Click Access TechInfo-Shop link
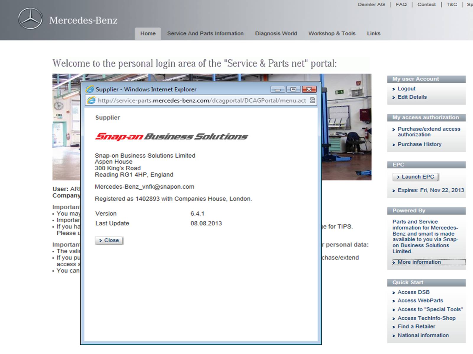Viewport: 473px width, 354px height. [x=426, y=318]
